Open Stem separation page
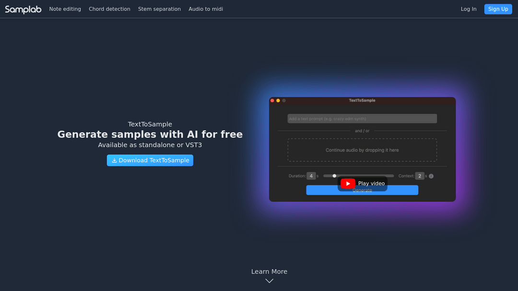 tap(159, 9)
